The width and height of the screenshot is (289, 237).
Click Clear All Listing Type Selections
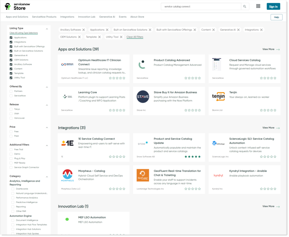pyautogui.click(x=24, y=33)
